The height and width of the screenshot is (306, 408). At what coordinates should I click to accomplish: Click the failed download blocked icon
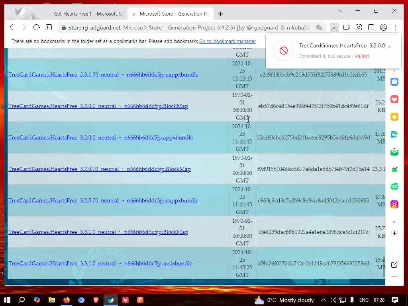pyautogui.click(x=284, y=51)
